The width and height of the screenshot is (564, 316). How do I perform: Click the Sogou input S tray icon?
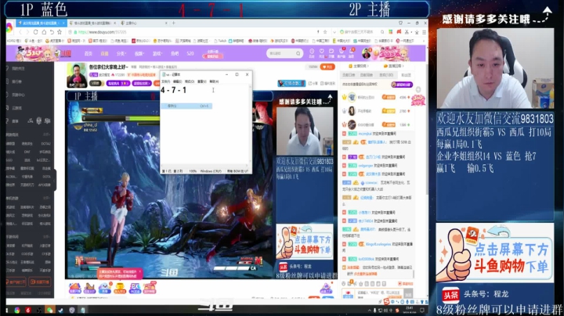tap(397, 310)
